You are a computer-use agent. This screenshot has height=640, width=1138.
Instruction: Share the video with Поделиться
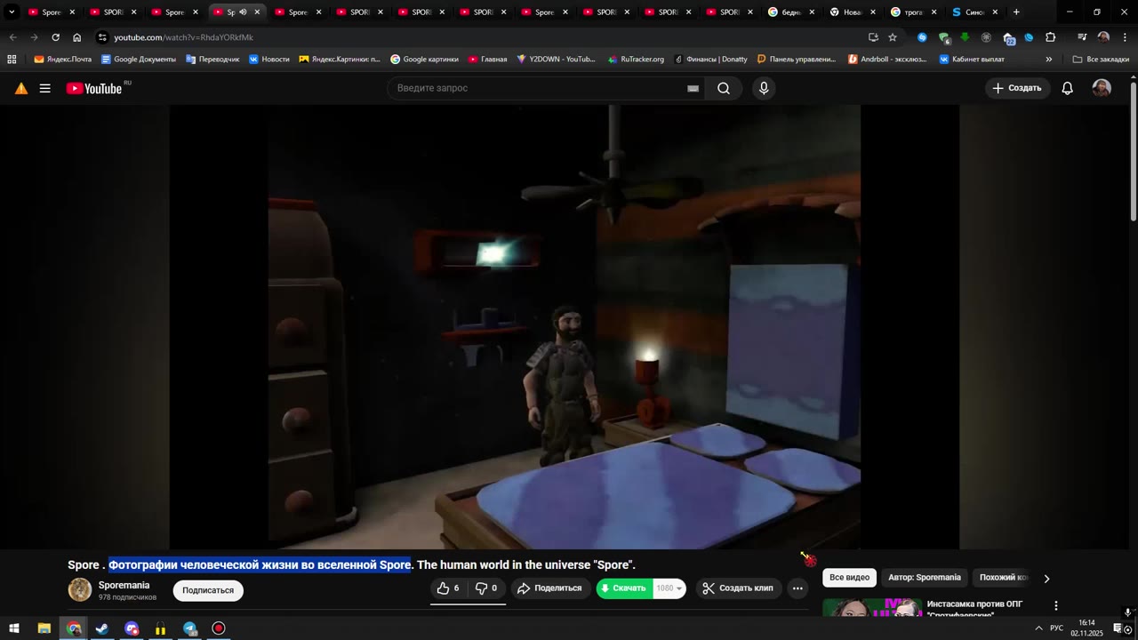(x=550, y=588)
